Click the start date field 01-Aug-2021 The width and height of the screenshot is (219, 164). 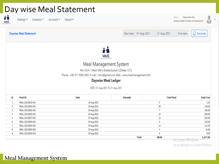coord(145,34)
